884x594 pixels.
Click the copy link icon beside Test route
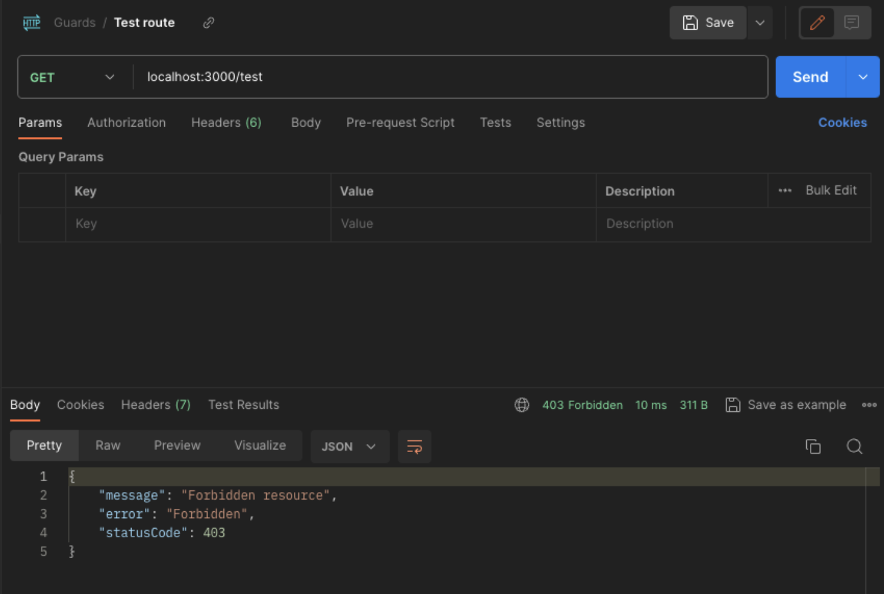(x=208, y=22)
